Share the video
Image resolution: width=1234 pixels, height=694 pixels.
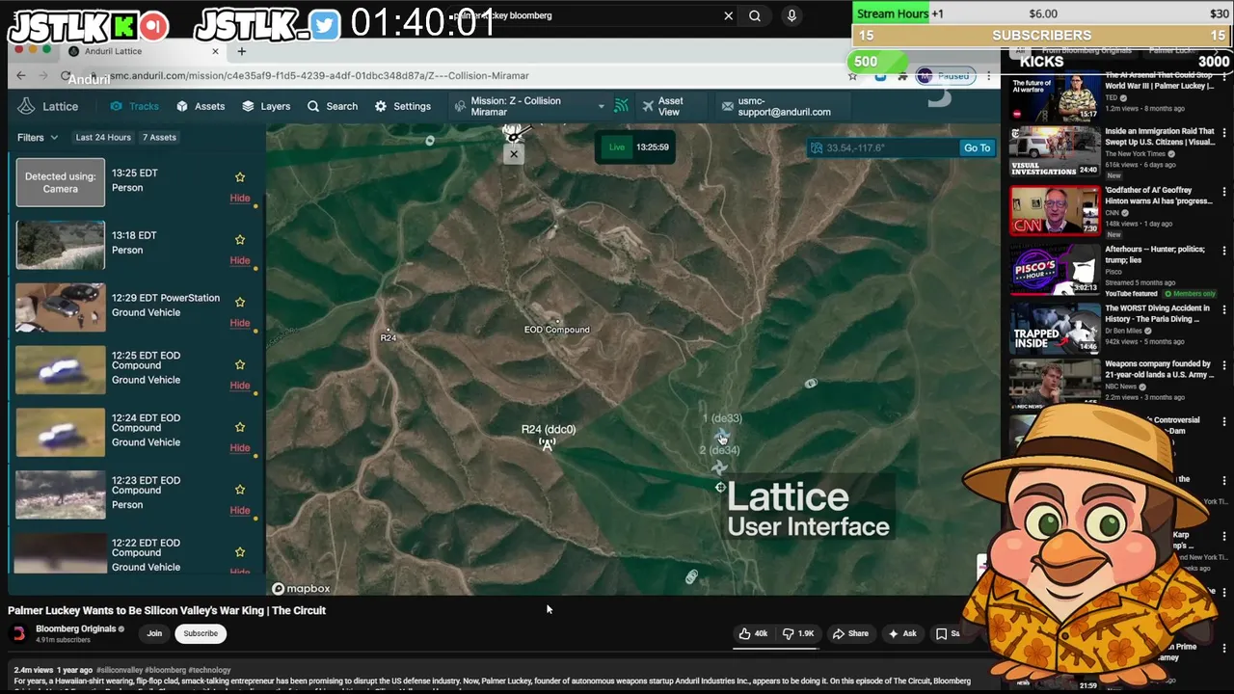[x=850, y=633]
